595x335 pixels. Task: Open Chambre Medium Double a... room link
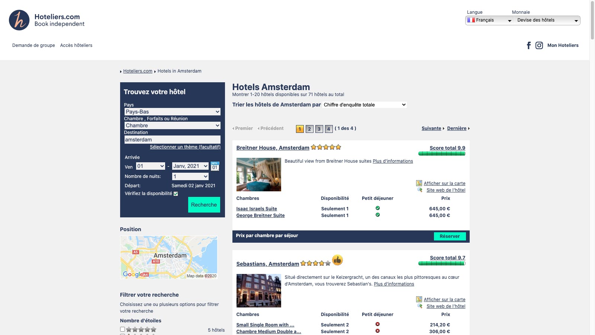268,332
